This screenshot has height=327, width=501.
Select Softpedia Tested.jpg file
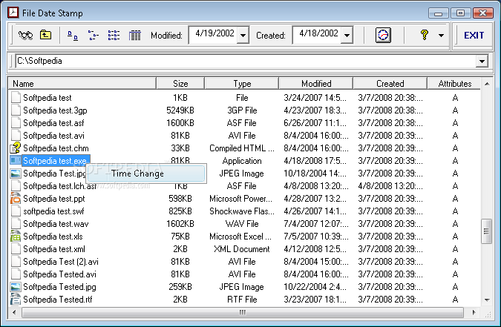60,287
